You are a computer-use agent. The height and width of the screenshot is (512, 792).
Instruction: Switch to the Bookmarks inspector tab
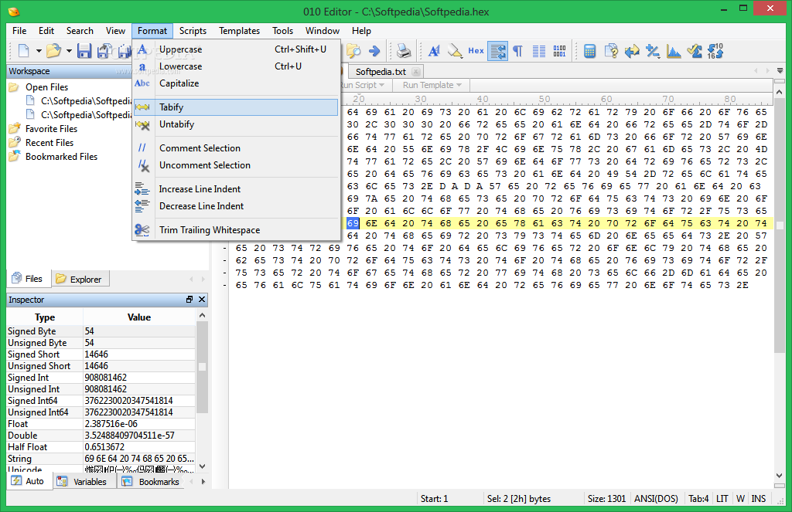click(x=151, y=482)
